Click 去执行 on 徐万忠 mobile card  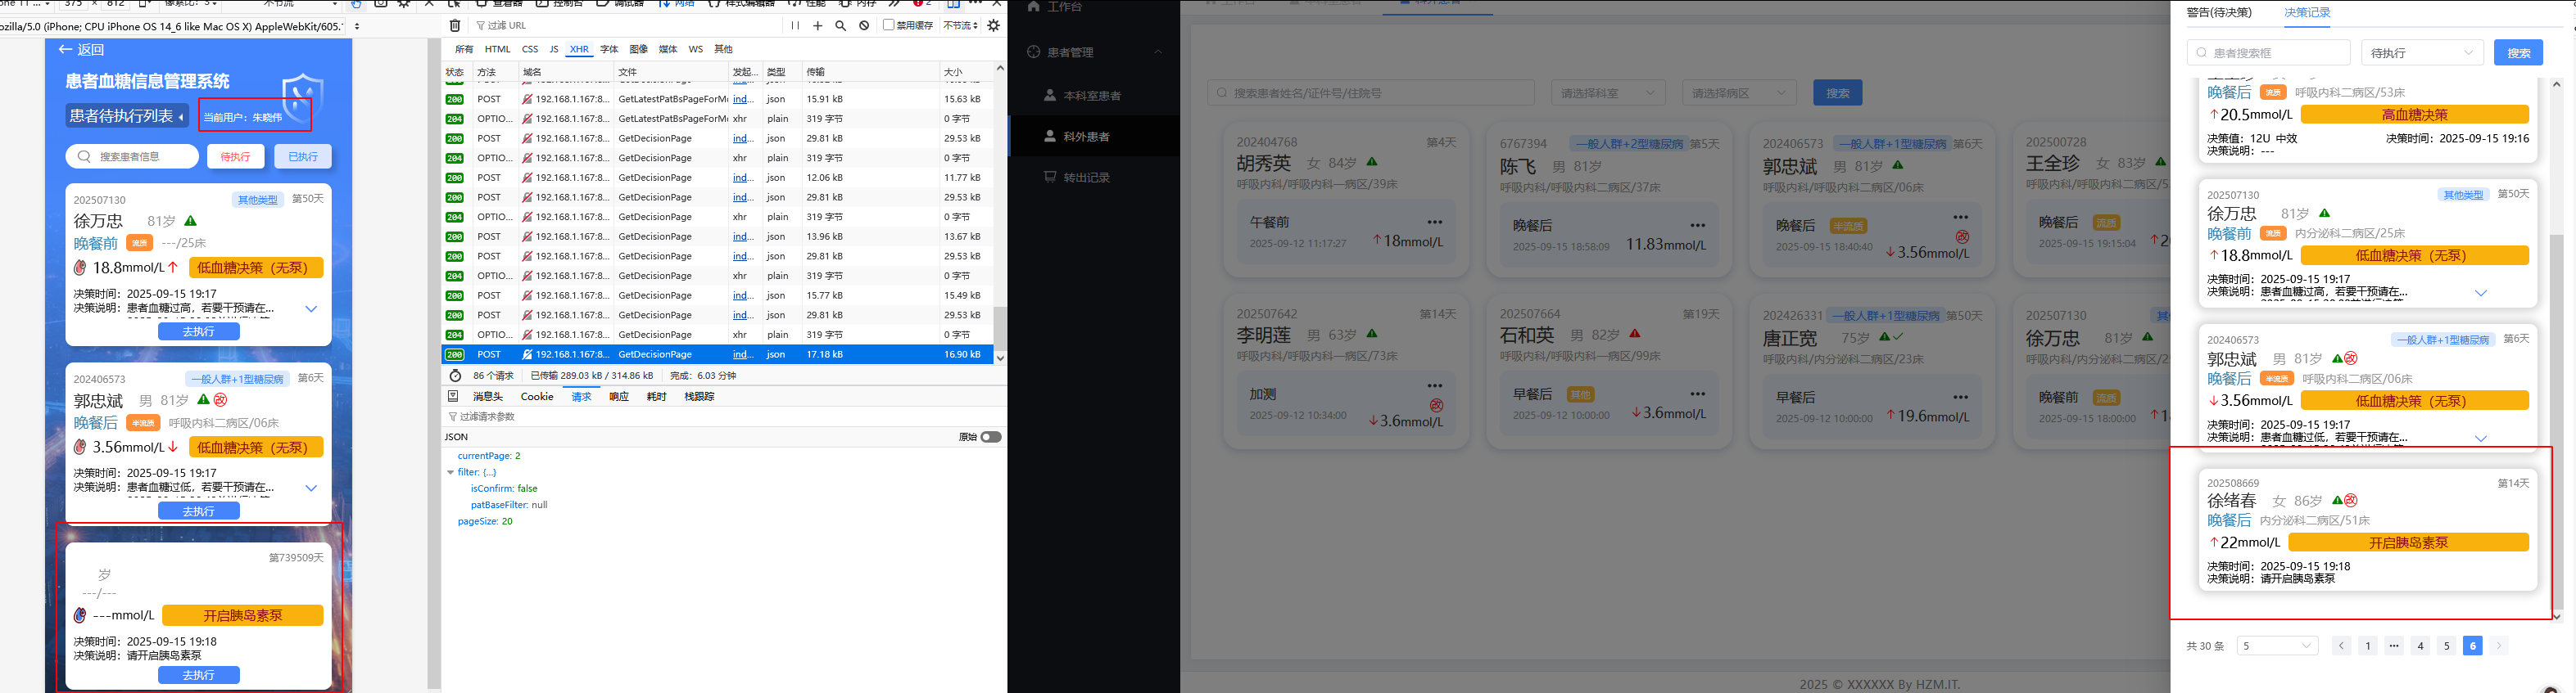(199, 331)
